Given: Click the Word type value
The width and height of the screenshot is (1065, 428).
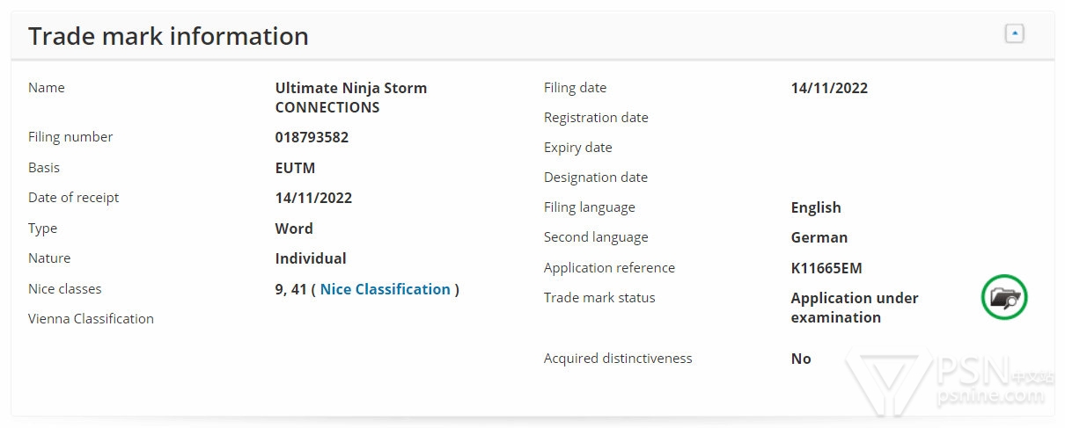Looking at the screenshot, I should tap(294, 229).
